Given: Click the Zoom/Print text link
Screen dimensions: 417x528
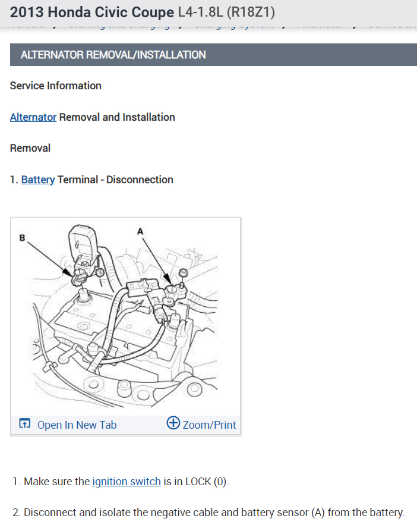Looking at the screenshot, I should point(209,425).
